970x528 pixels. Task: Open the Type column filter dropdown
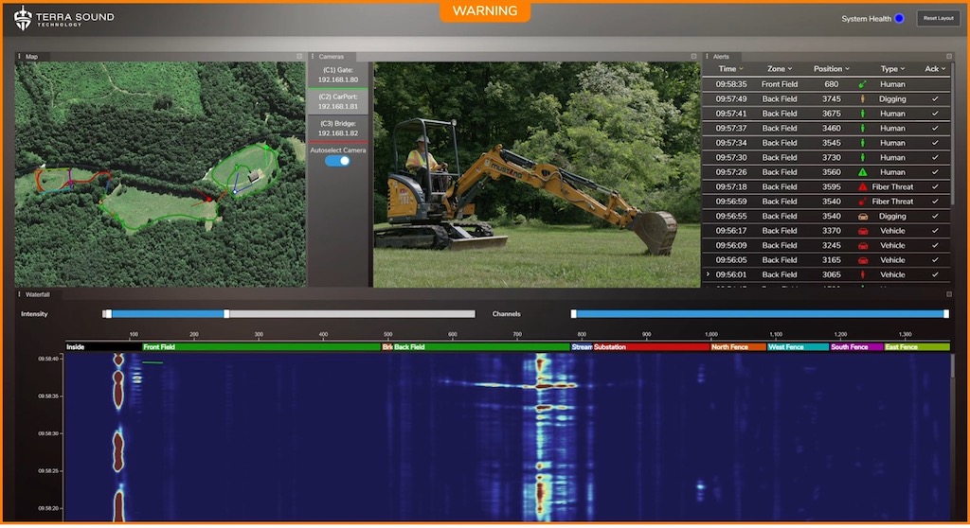tap(892, 69)
